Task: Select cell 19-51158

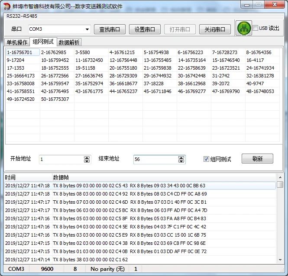Action: coord(91,68)
